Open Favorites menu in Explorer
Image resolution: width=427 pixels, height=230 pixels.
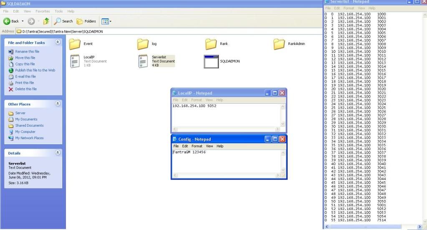tap(42, 11)
